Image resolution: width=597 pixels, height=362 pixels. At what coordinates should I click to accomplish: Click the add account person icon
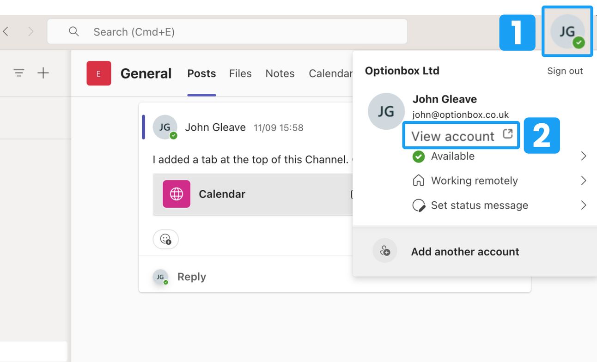tap(385, 251)
